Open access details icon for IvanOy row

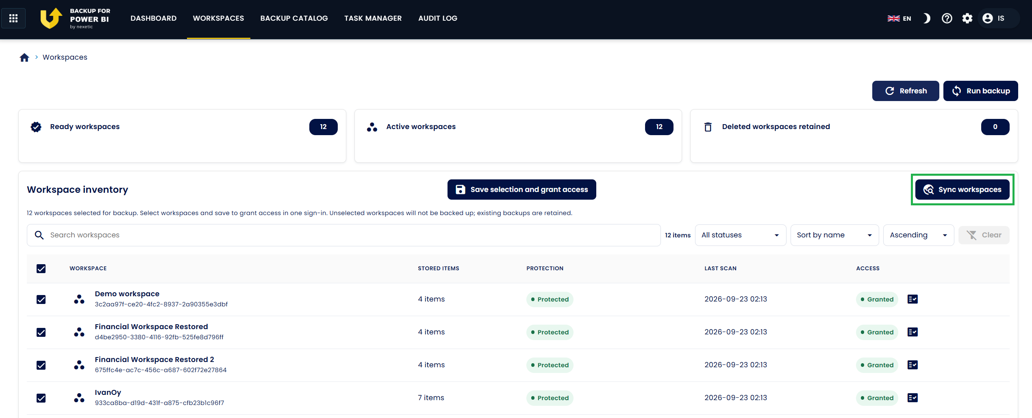[913, 398]
